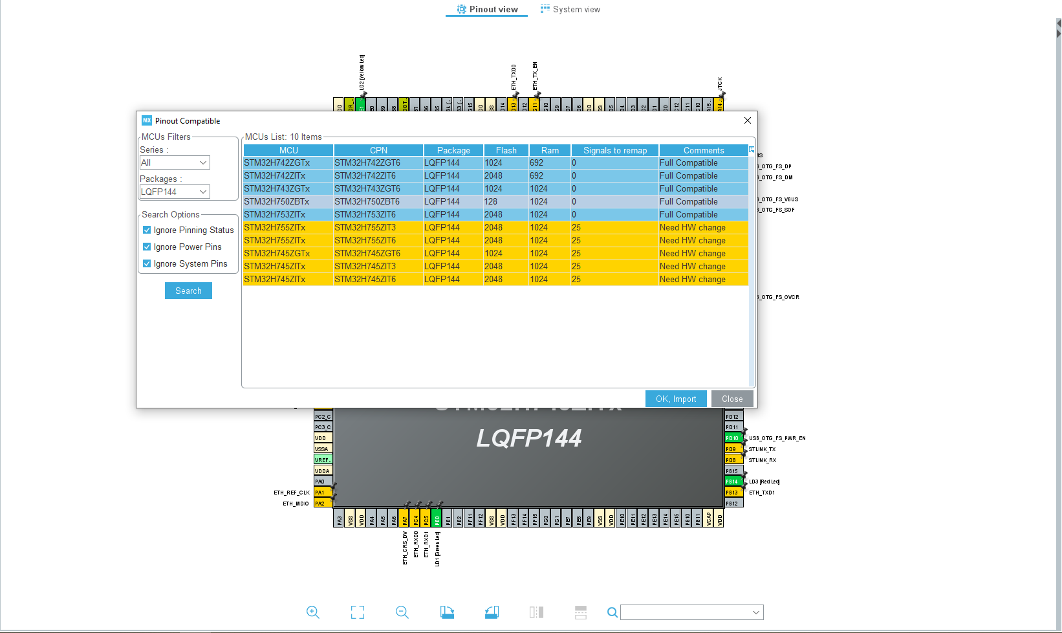
Task: Uncheck Ignore System Pins
Action: coord(147,263)
